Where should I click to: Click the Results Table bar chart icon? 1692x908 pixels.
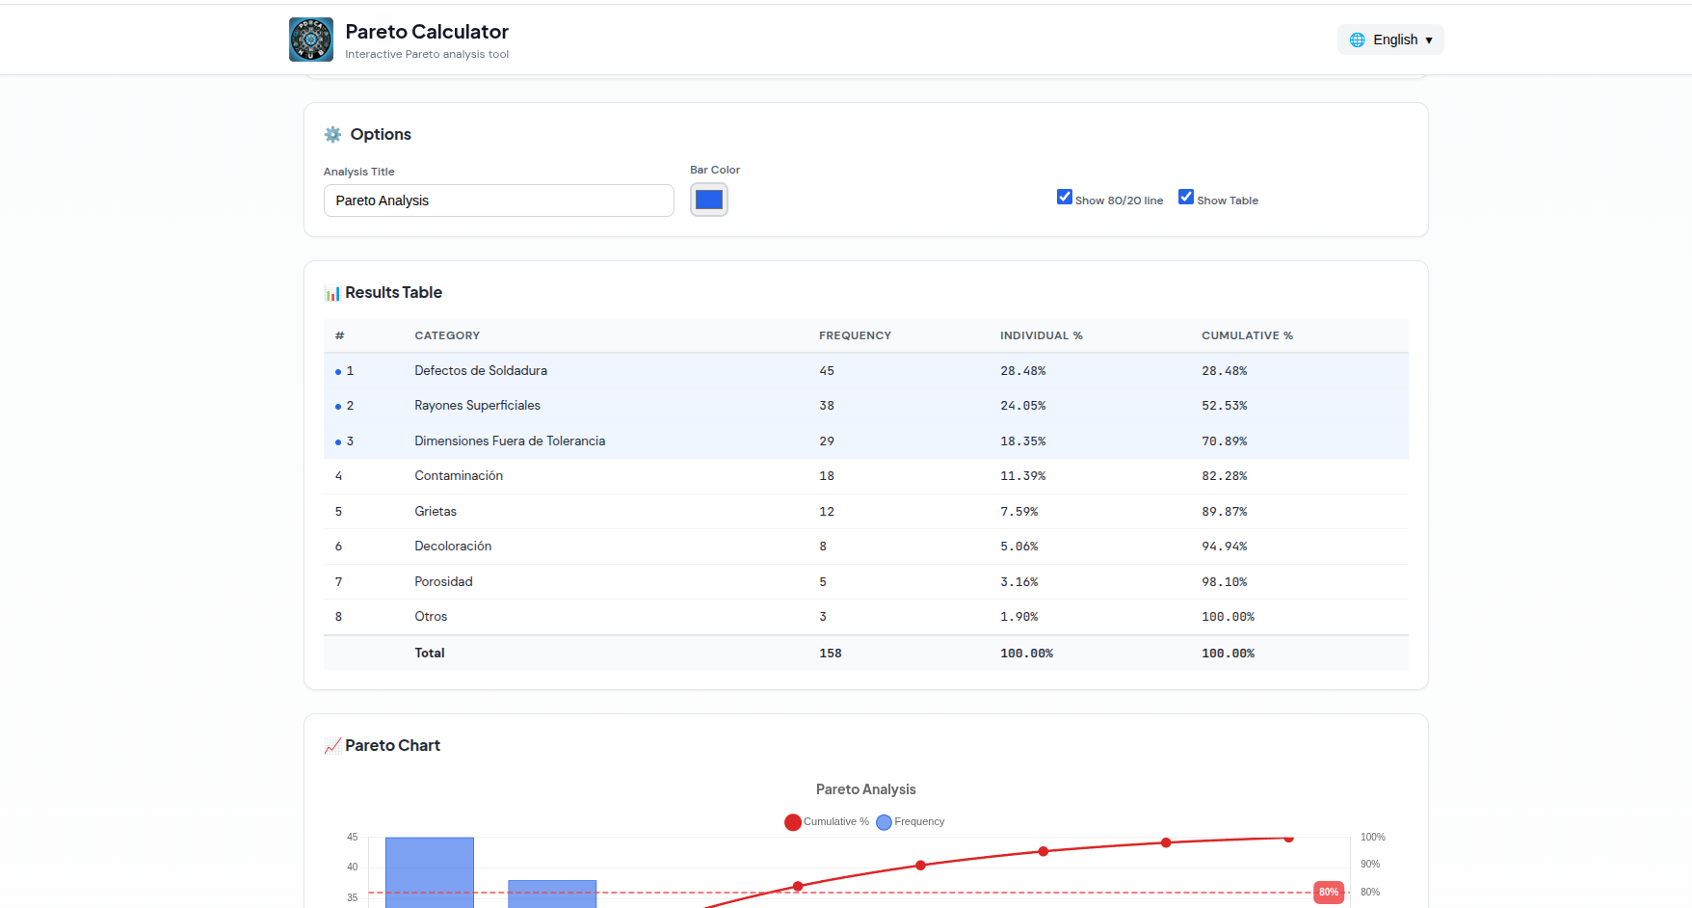click(332, 293)
